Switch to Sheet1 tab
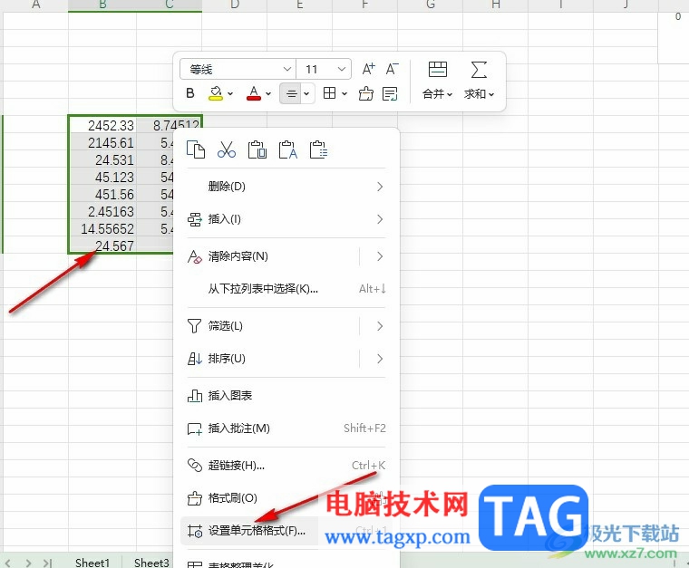Image resolution: width=689 pixels, height=568 pixels. pos(92,563)
